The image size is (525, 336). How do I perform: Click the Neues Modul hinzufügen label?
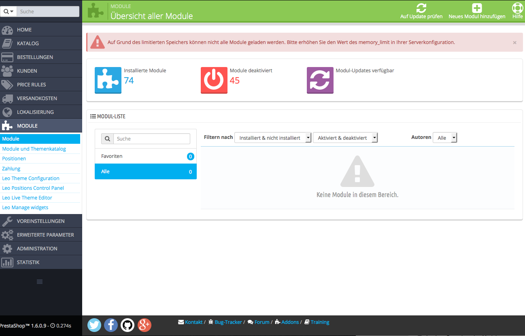(477, 17)
